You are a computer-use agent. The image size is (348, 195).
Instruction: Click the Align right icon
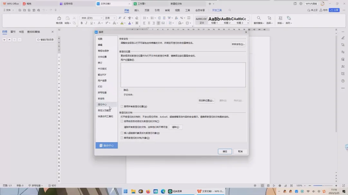pos(154,23)
